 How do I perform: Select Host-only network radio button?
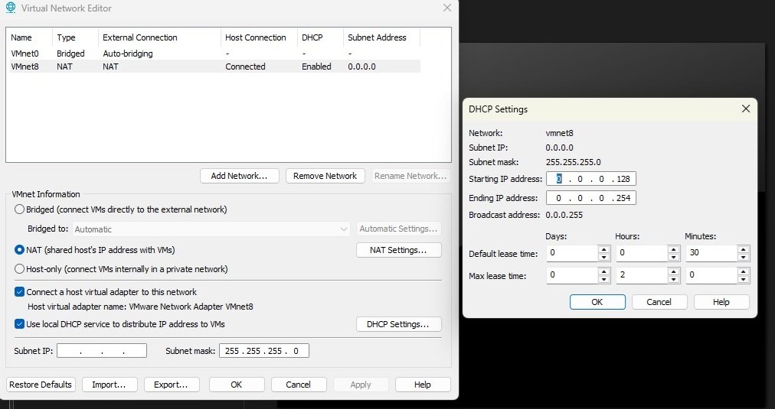pos(20,269)
